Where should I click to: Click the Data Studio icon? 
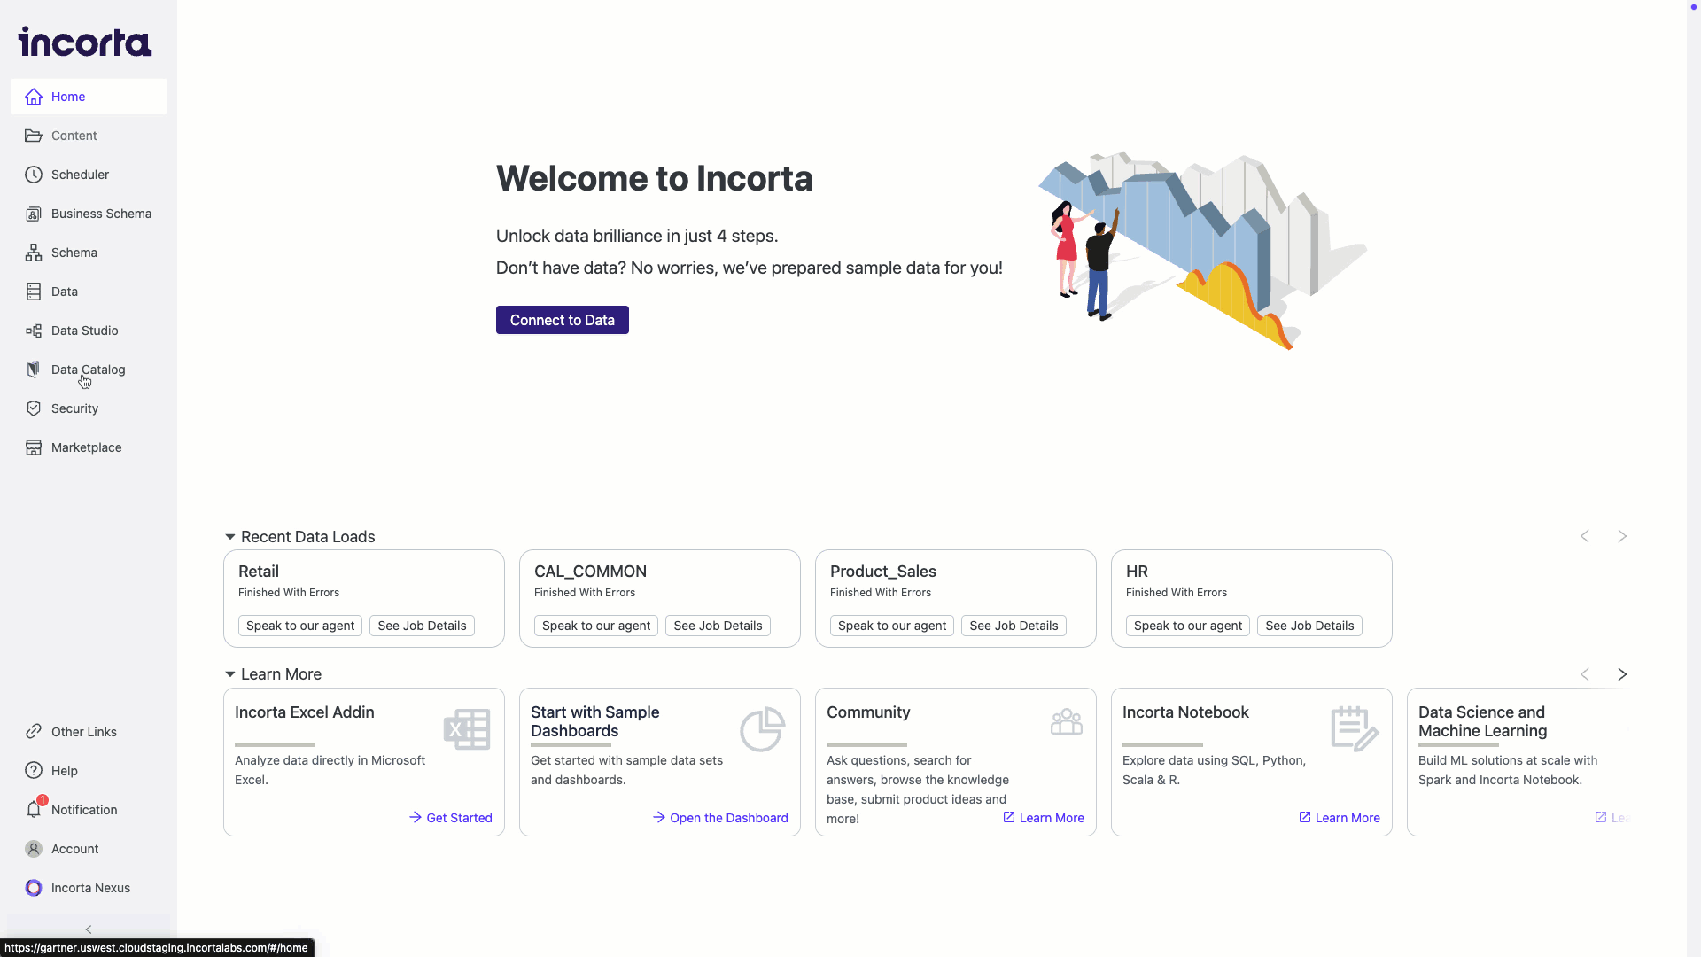pyautogui.click(x=34, y=331)
